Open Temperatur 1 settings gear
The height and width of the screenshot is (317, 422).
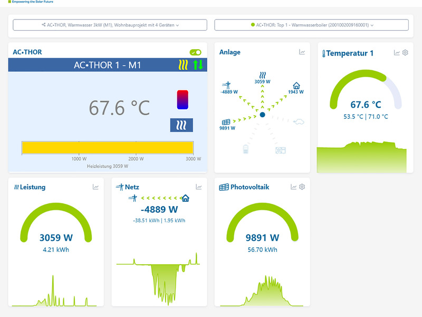(405, 52)
